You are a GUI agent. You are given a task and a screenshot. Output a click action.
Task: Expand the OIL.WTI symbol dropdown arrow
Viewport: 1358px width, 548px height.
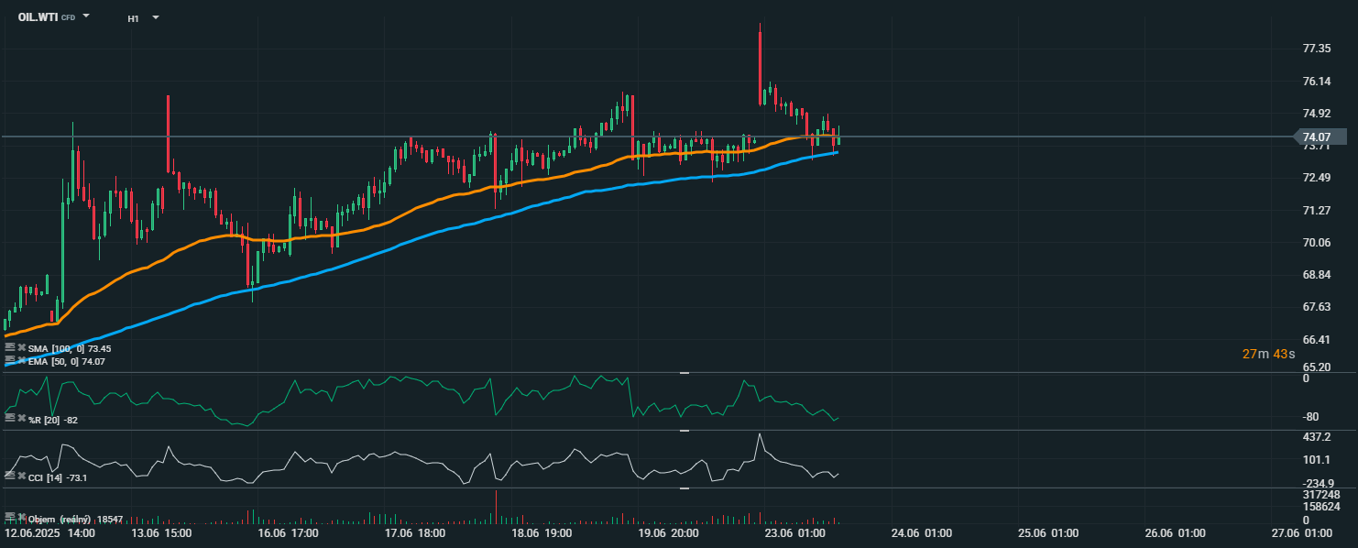(86, 16)
